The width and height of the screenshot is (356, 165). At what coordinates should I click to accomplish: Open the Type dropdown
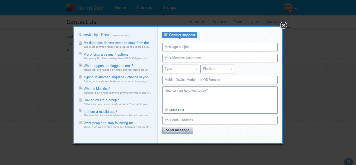(x=181, y=69)
